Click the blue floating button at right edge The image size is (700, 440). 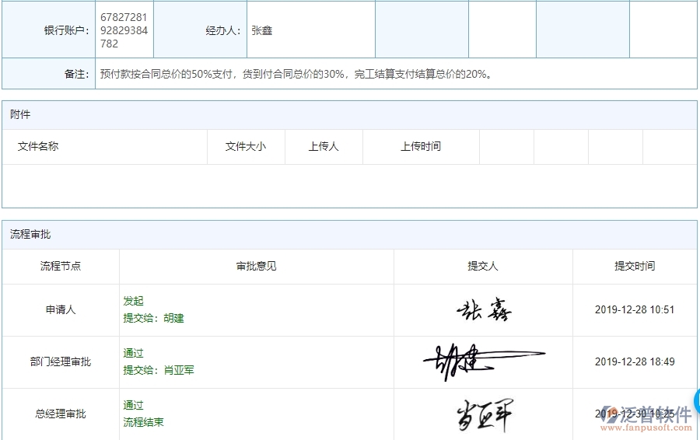click(x=695, y=401)
